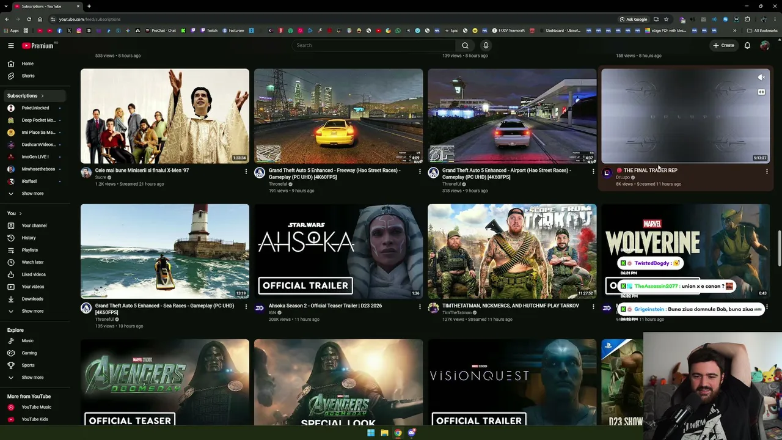Open the Windows Start menu
Image resolution: width=782 pixels, height=440 pixels.
click(x=370, y=433)
